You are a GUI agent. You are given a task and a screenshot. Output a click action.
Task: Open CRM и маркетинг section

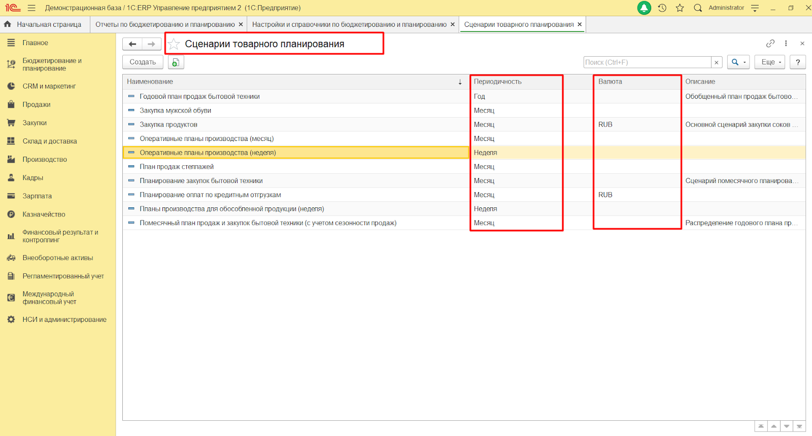(49, 86)
